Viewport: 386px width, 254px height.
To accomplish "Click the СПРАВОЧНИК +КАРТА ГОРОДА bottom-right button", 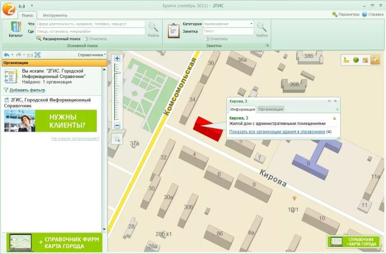I will [x=354, y=241].
